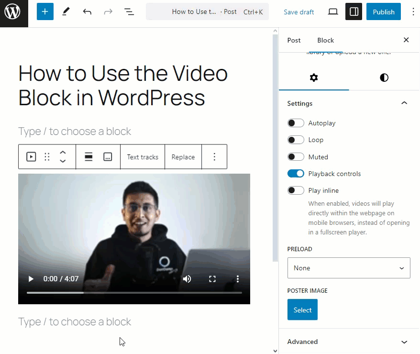Open video player more options

click(238, 279)
